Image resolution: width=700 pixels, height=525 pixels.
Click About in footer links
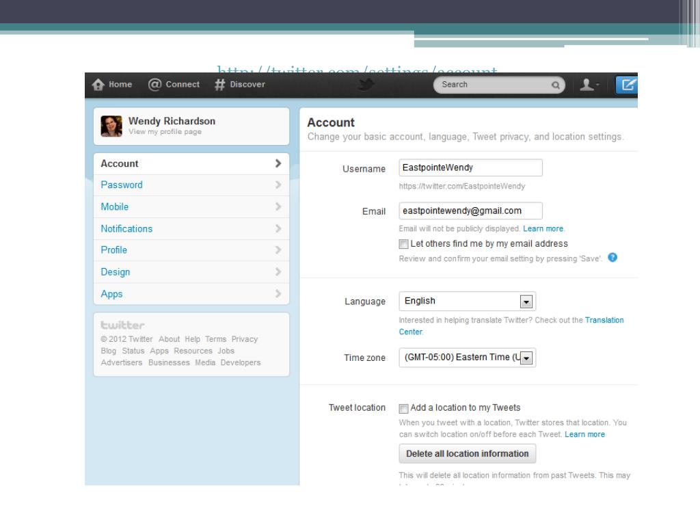[170, 339]
